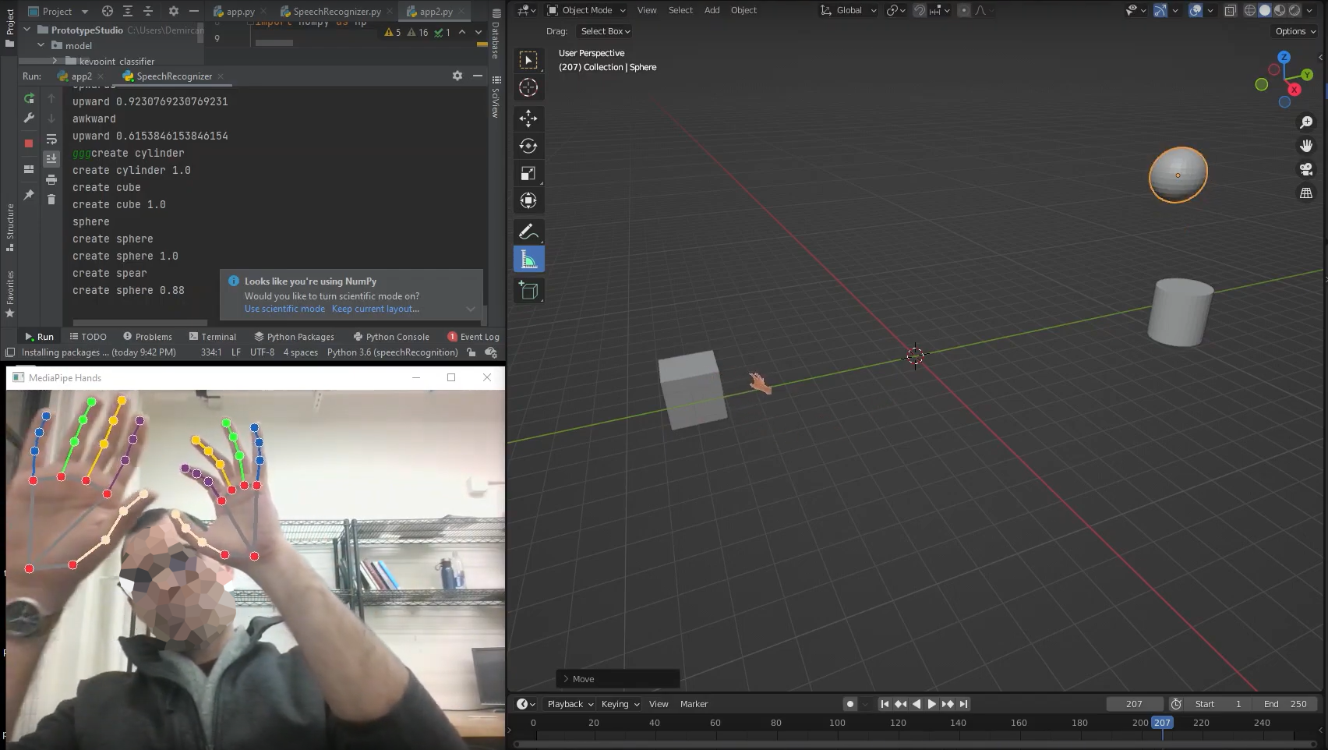Select the Annotate pencil tool
This screenshot has width=1328, height=750.
[528, 232]
